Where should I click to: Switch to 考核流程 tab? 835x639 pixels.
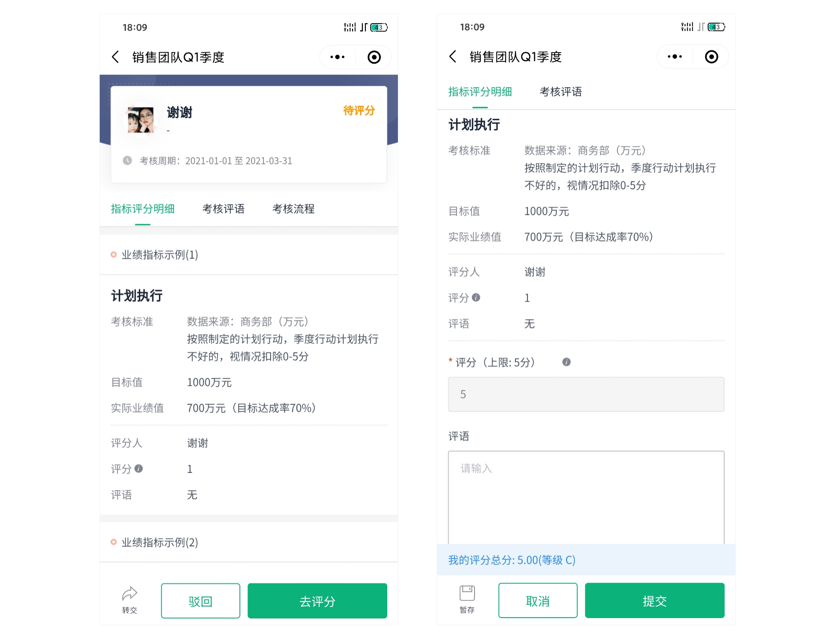[293, 209]
